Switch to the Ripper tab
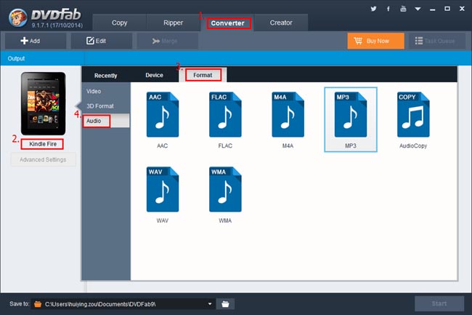The image size is (472, 315). coord(173,23)
